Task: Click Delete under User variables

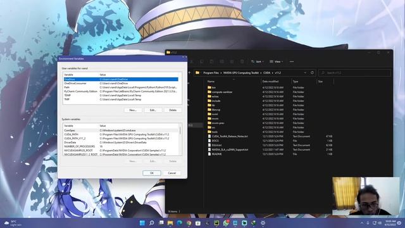Action: 173,110
